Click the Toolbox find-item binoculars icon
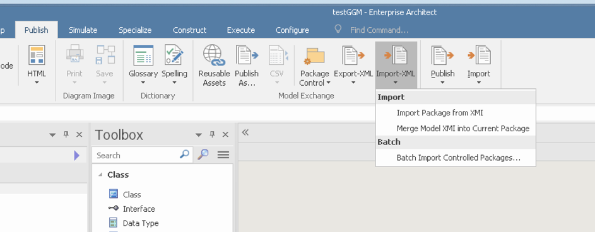The image size is (595, 232). (x=203, y=154)
